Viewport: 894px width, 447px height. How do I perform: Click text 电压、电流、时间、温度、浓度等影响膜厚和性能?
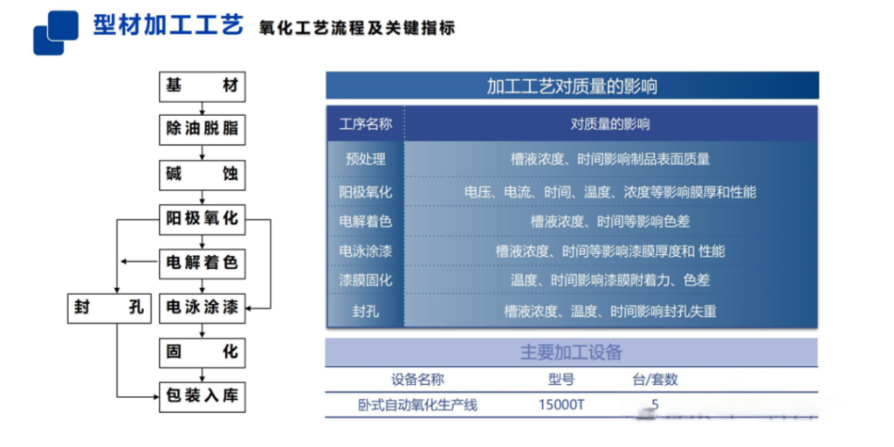coord(610,192)
